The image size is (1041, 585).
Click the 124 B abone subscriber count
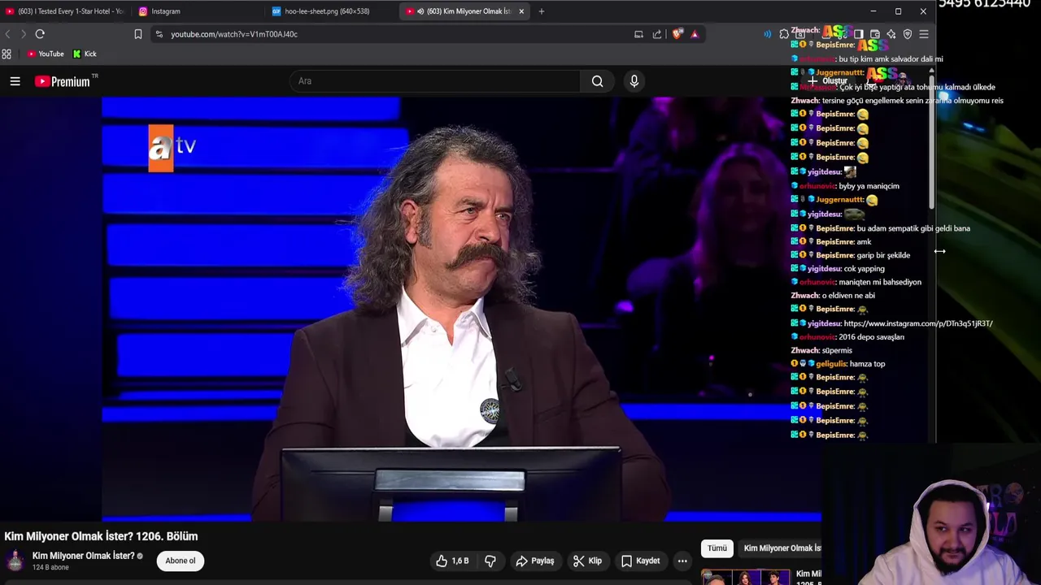[50, 567]
